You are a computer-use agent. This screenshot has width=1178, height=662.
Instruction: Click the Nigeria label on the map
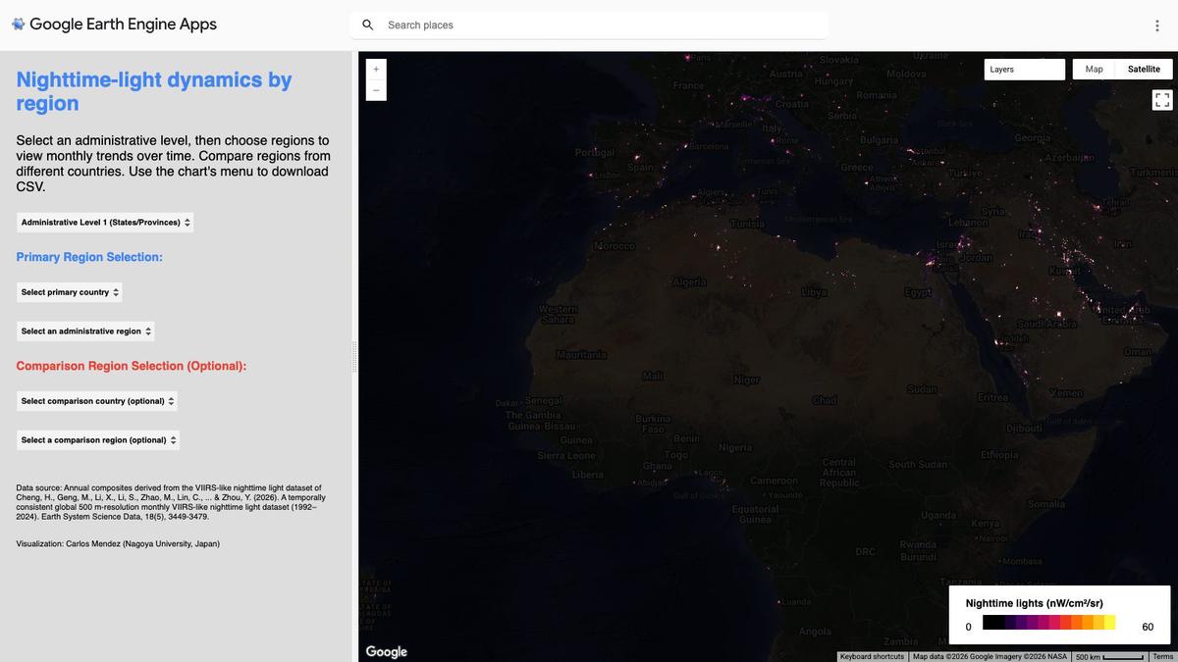click(734, 447)
